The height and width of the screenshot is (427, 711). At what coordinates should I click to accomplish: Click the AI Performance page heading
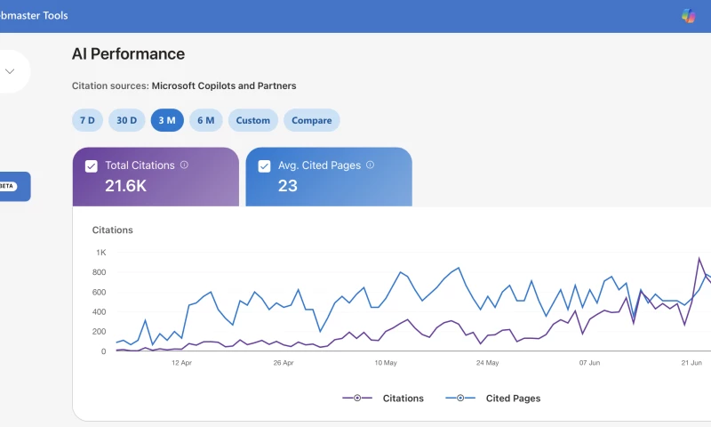[x=128, y=54]
